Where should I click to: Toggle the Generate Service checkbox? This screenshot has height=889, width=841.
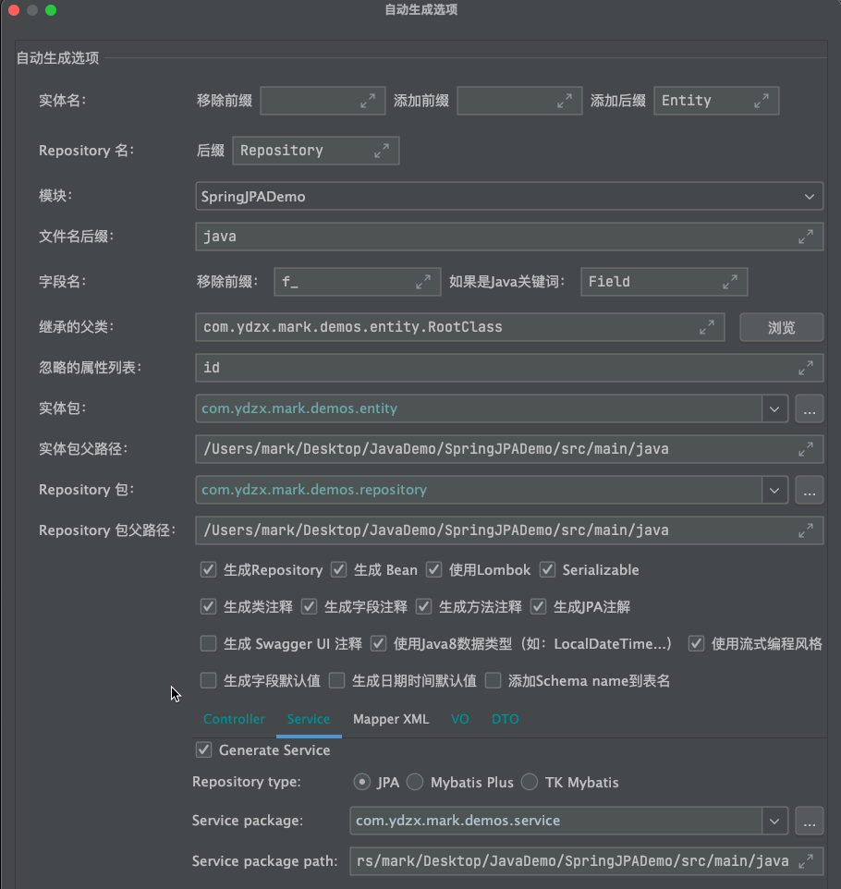204,749
